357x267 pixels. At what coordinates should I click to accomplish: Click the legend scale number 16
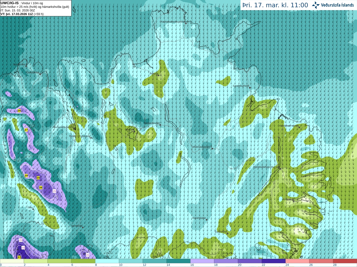pyautogui.click(x=192, y=265)
